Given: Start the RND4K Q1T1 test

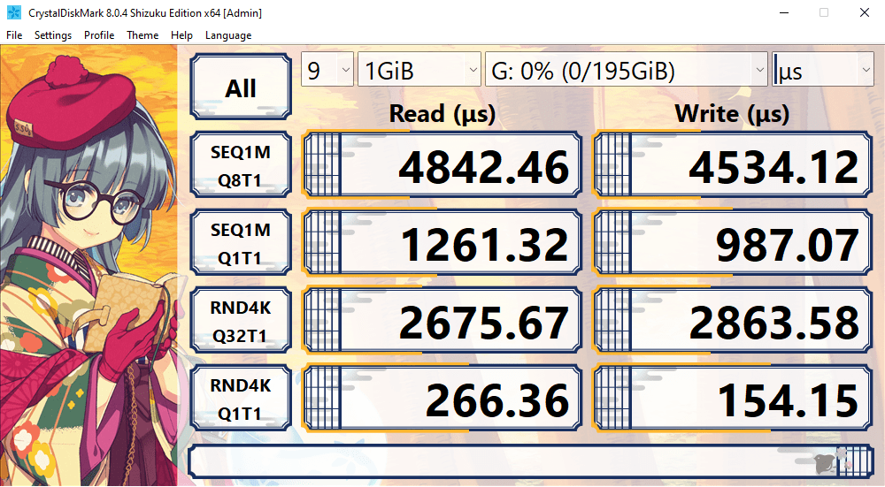Looking at the screenshot, I should (241, 398).
